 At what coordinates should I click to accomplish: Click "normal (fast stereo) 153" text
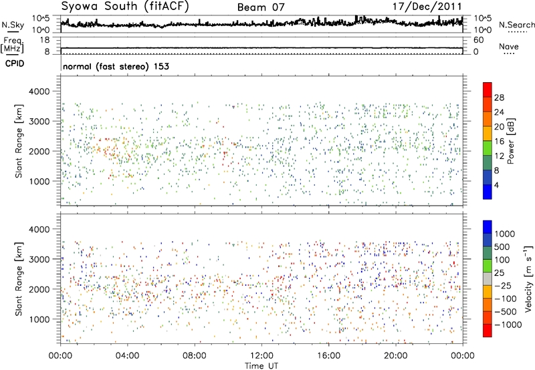tap(116, 66)
